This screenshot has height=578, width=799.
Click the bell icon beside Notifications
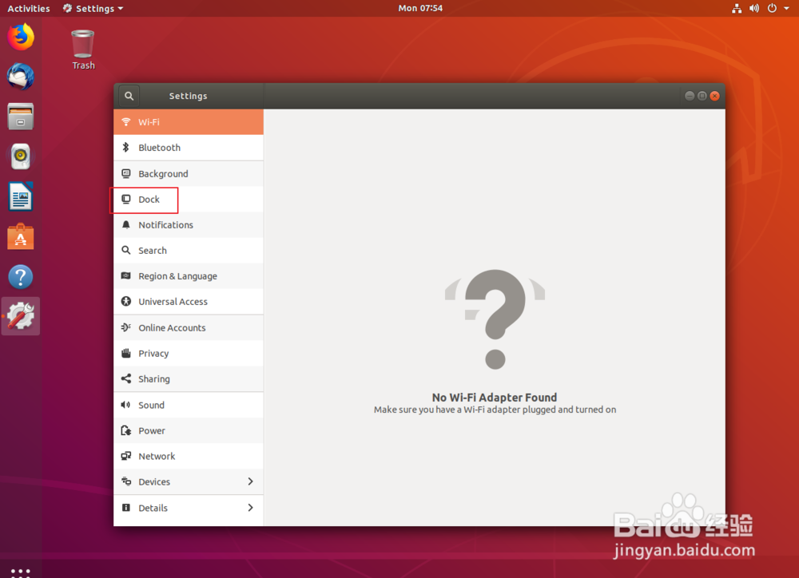click(126, 224)
